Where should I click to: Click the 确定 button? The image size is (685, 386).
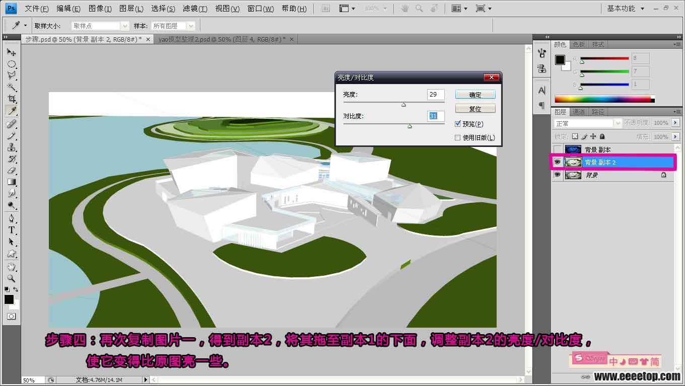(x=475, y=95)
